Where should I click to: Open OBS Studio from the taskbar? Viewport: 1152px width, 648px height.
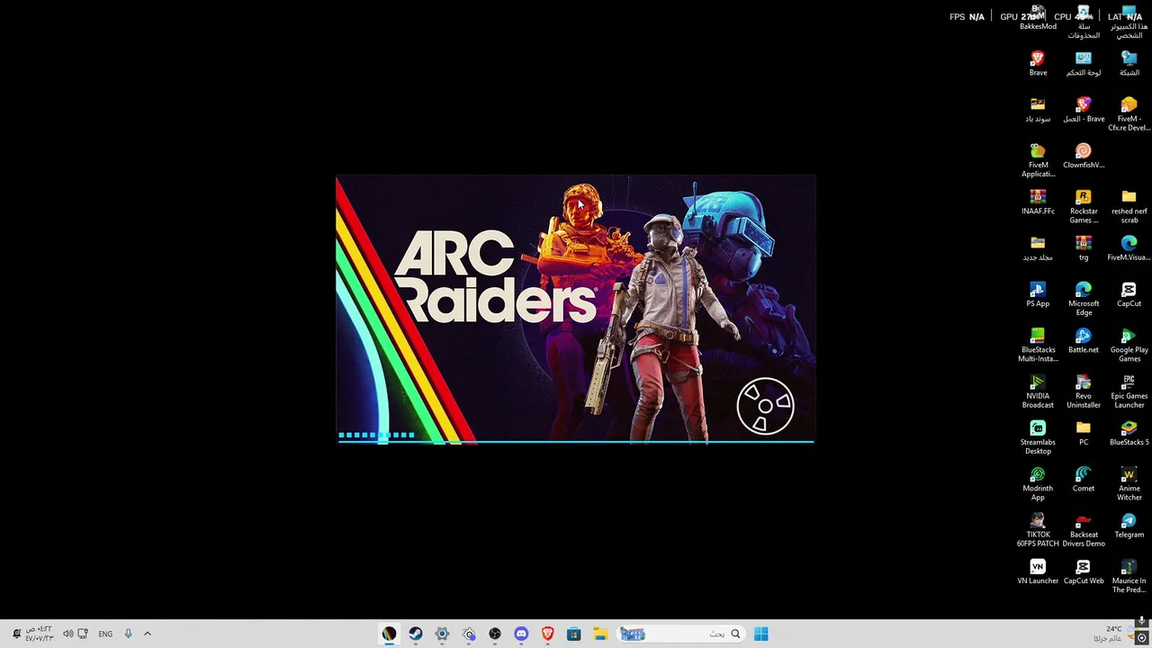click(x=495, y=634)
